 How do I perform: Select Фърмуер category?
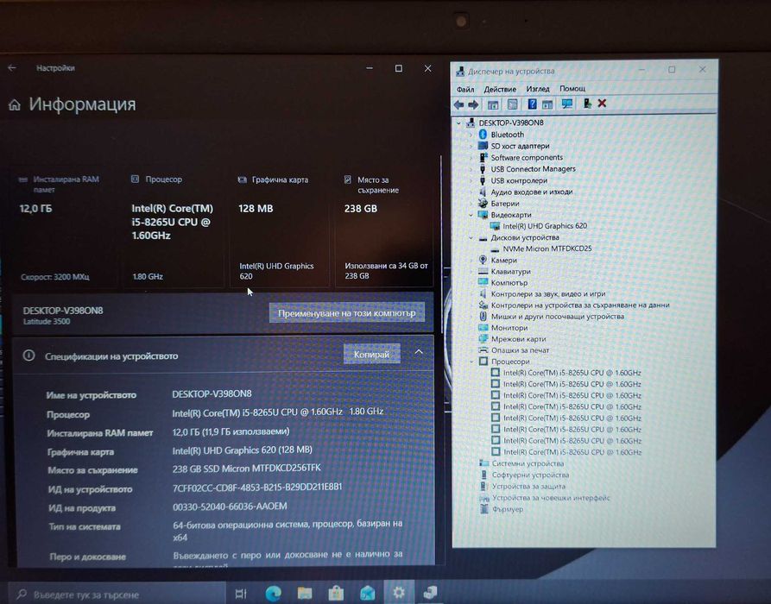(x=508, y=509)
